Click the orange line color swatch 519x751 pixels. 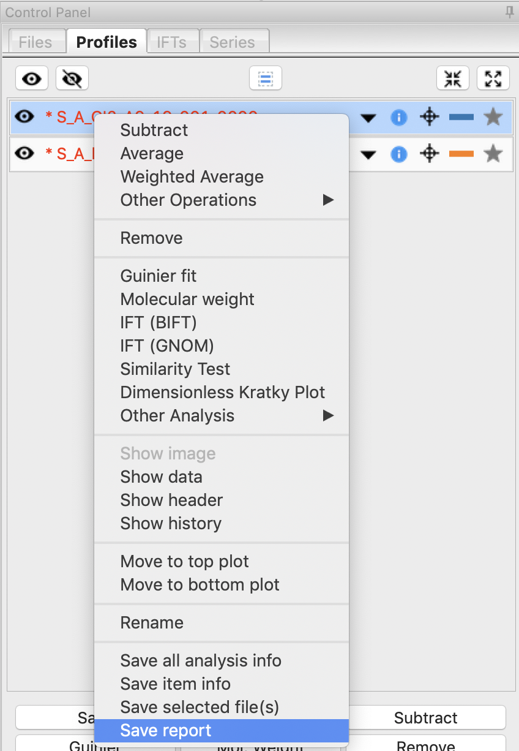461,154
